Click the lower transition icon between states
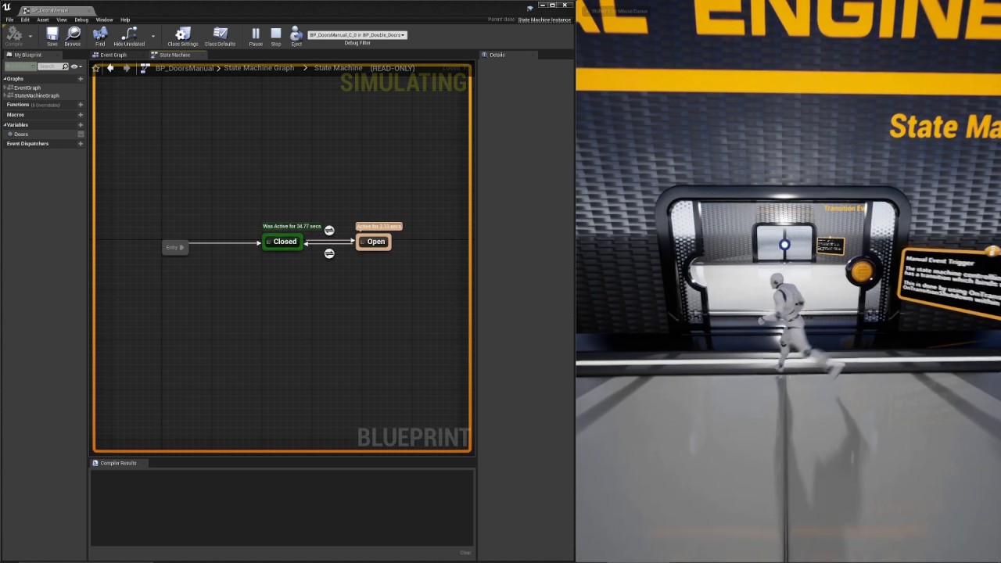 coord(329,253)
